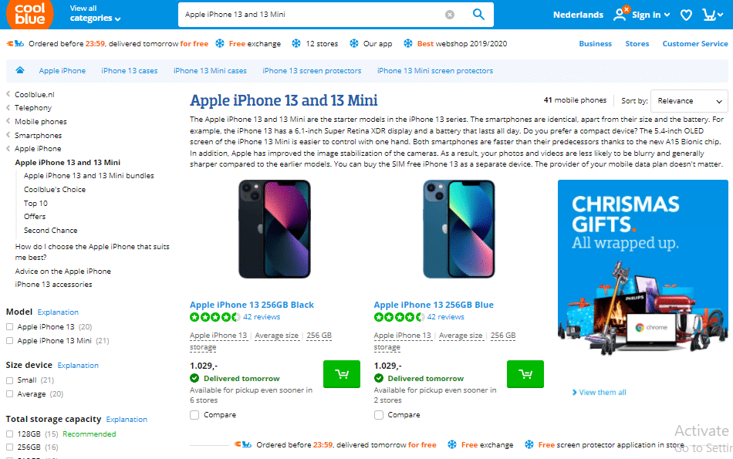Clear the search field text

pos(450,15)
